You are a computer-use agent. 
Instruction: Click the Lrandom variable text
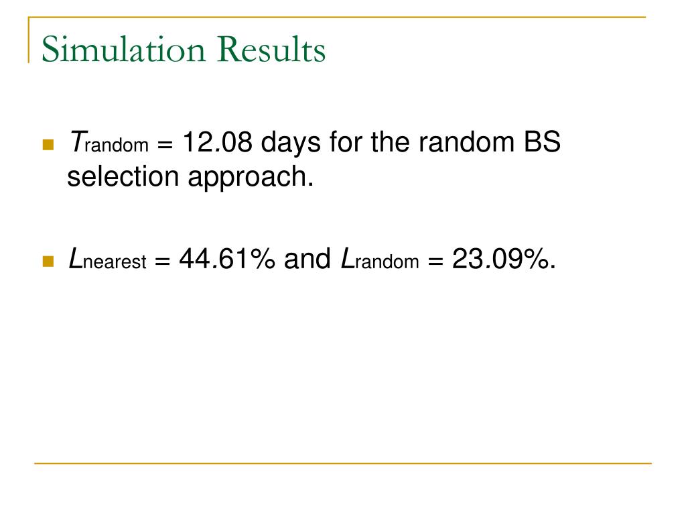click(380, 259)
